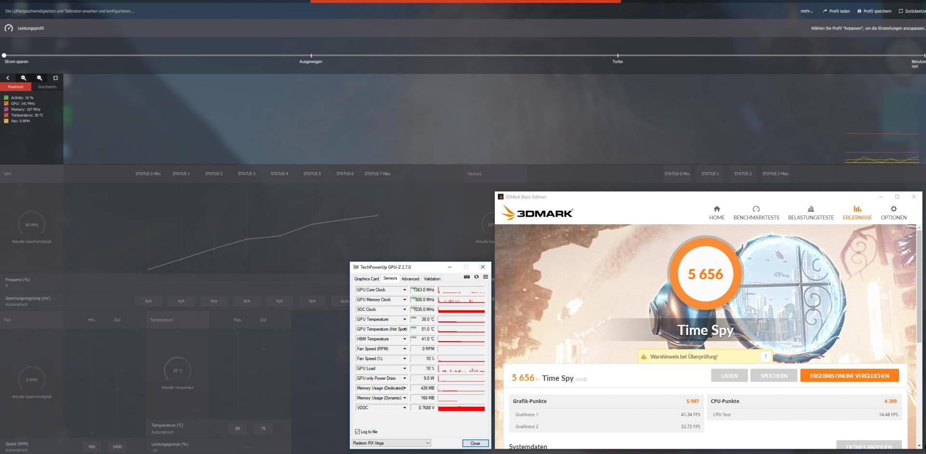The height and width of the screenshot is (454, 926).
Task: Select the Durchschn. graph mode tab
Action: point(47,87)
